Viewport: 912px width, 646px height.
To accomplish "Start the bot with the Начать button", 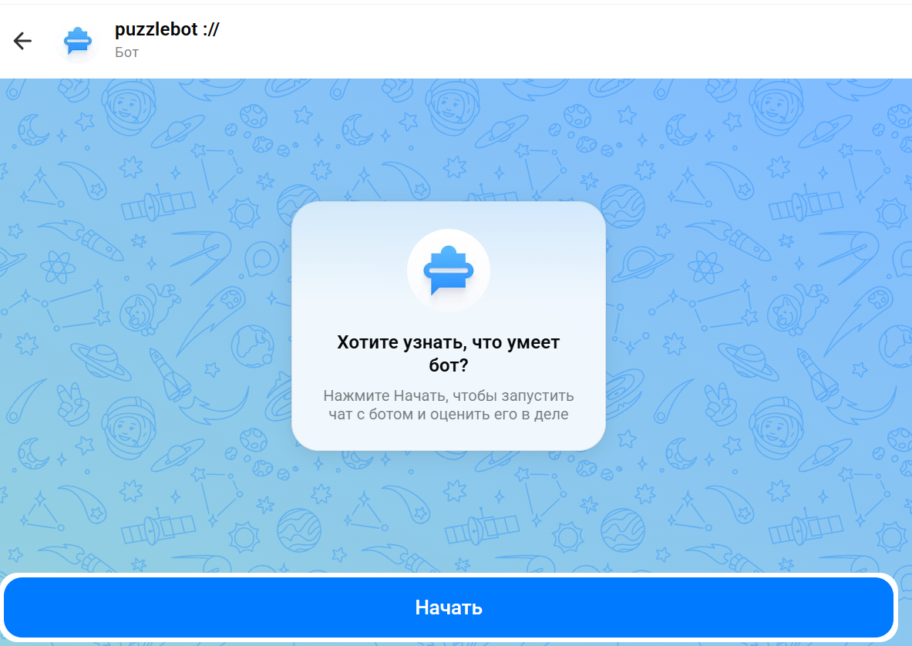I will pyautogui.click(x=449, y=607).
